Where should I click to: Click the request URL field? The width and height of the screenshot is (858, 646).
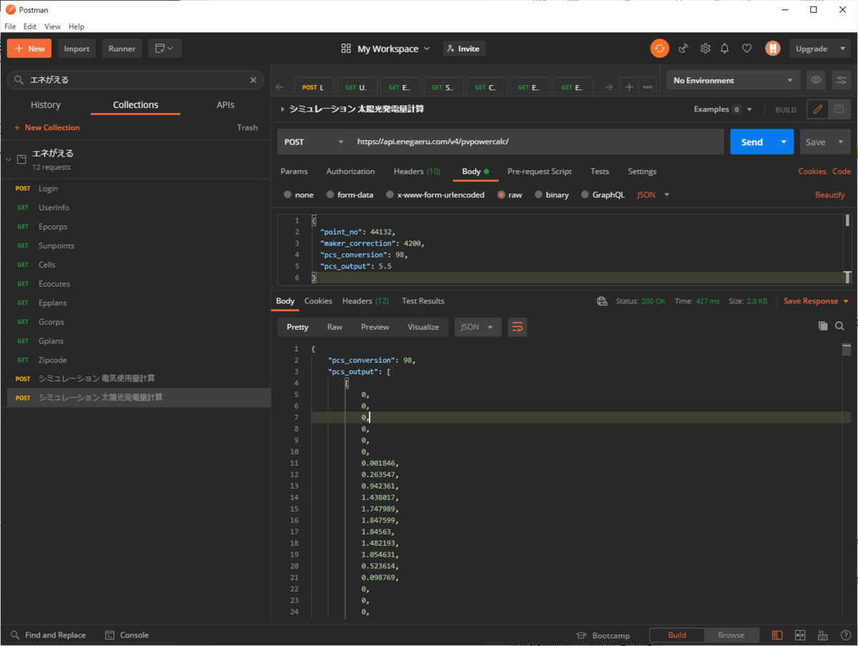click(537, 142)
